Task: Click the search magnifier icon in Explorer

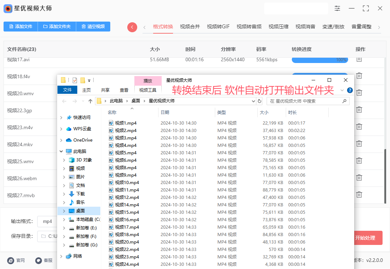Action: coord(344,101)
